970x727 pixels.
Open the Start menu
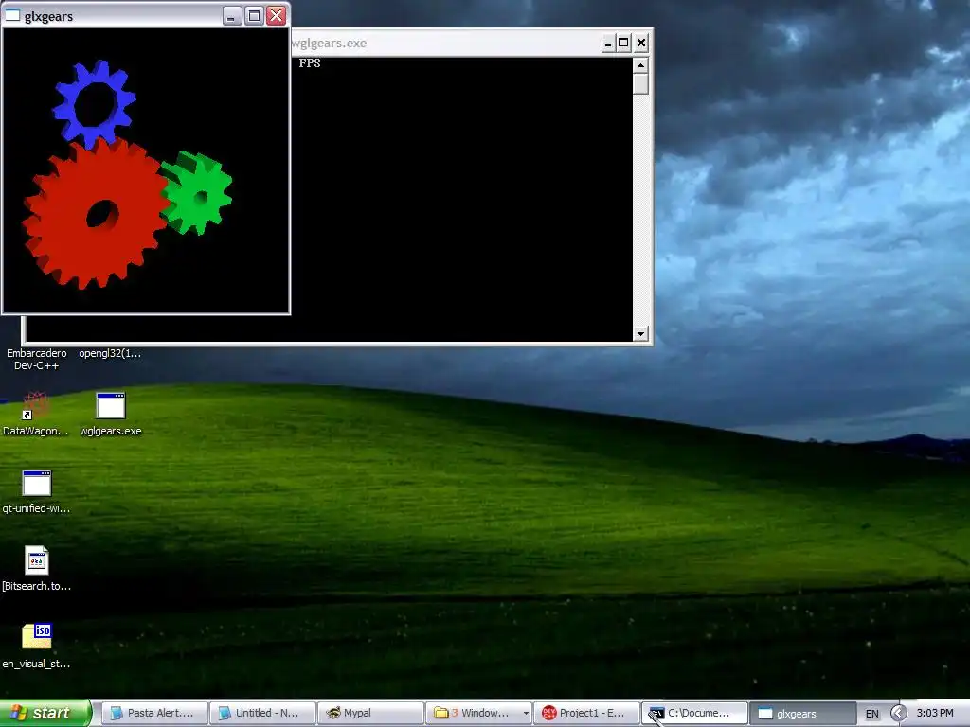[45, 713]
